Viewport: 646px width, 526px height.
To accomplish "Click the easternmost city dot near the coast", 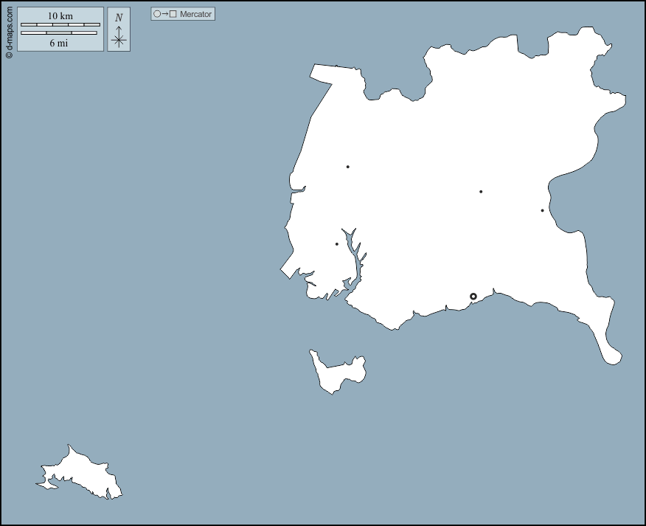I will tap(542, 211).
